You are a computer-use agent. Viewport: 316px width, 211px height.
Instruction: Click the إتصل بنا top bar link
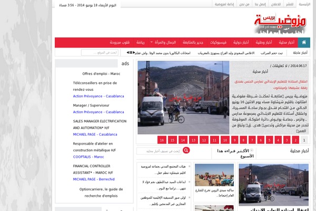click(260, 4)
